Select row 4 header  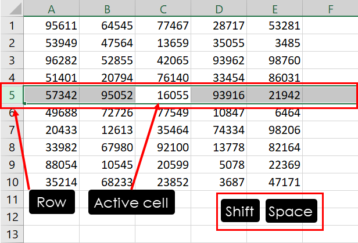point(12,76)
